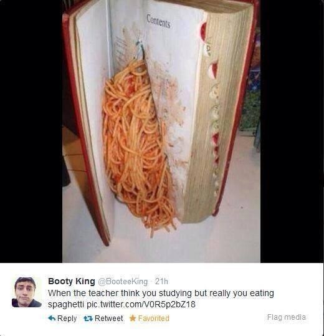This screenshot has width=324, height=336.
Task: Open the Booty King display name
Action: point(72,281)
